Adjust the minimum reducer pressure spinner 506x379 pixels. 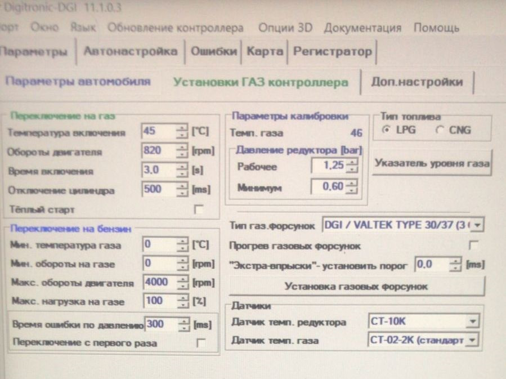[x=353, y=186]
